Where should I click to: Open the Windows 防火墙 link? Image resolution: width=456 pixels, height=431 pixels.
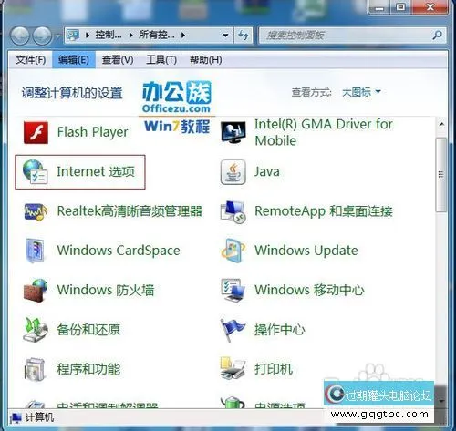(106, 290)
